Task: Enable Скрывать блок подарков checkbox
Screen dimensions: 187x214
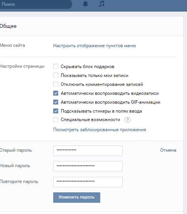Action: [56, 67]
